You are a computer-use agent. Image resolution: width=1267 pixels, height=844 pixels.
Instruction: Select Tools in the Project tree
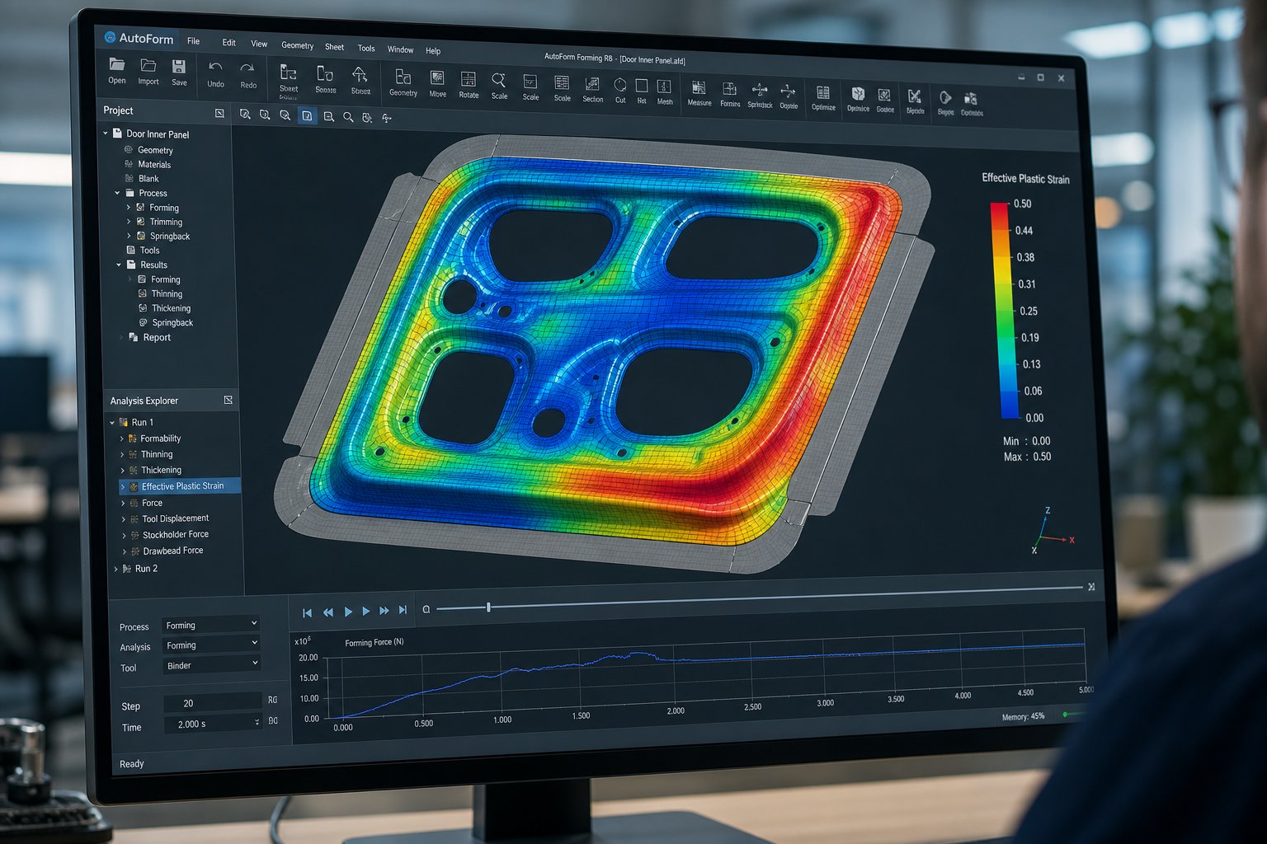[x=149, y=250]
